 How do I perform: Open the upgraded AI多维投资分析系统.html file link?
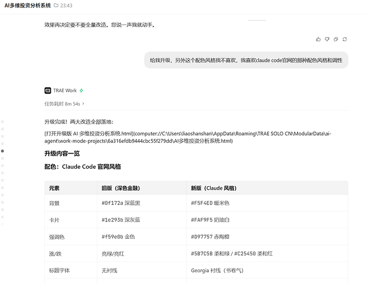click(x=187, y=138)
